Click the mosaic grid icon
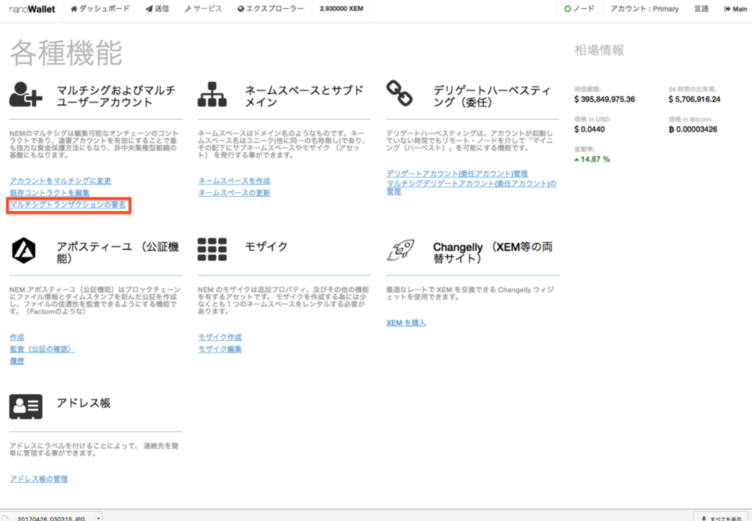This screenshot has width=752, height=521. [x=212, y=250]
